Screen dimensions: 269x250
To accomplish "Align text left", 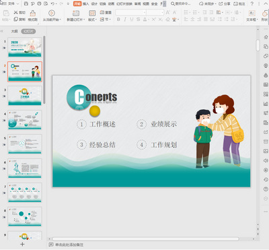I will pyautogui.click(x=186, y=20).
